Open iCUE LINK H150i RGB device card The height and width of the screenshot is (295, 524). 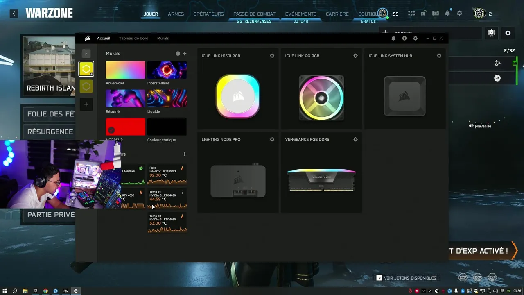[238, 89]
